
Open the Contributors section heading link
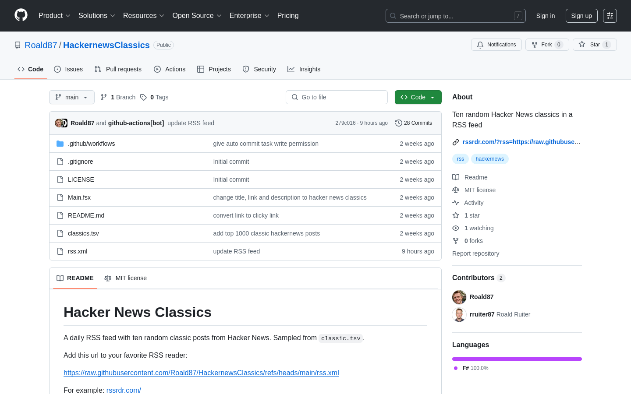click(x=479, y=278)
